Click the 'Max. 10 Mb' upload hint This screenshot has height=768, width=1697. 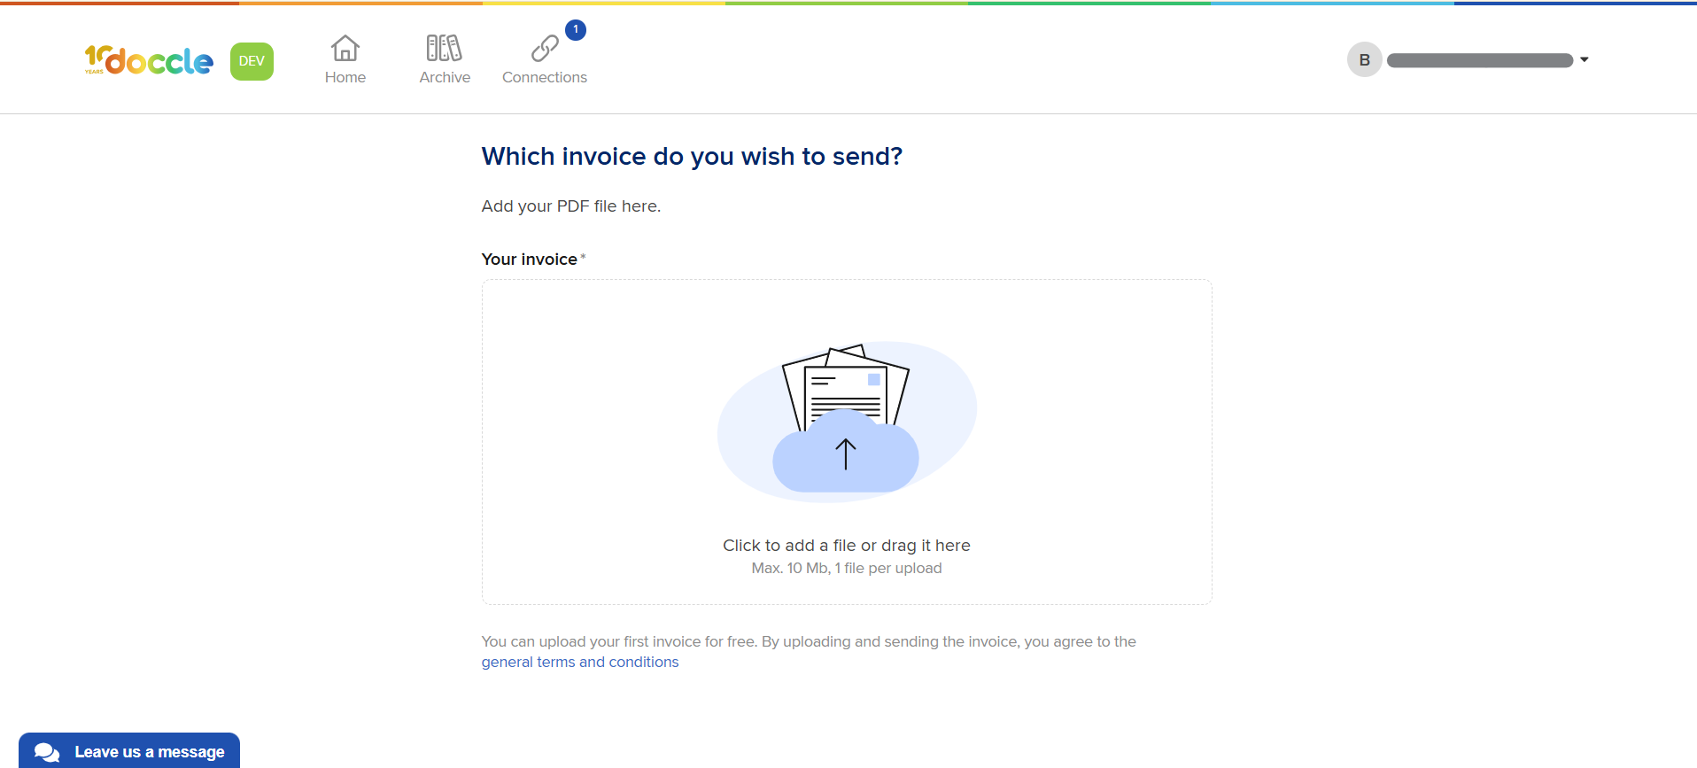tap(847, 568)
